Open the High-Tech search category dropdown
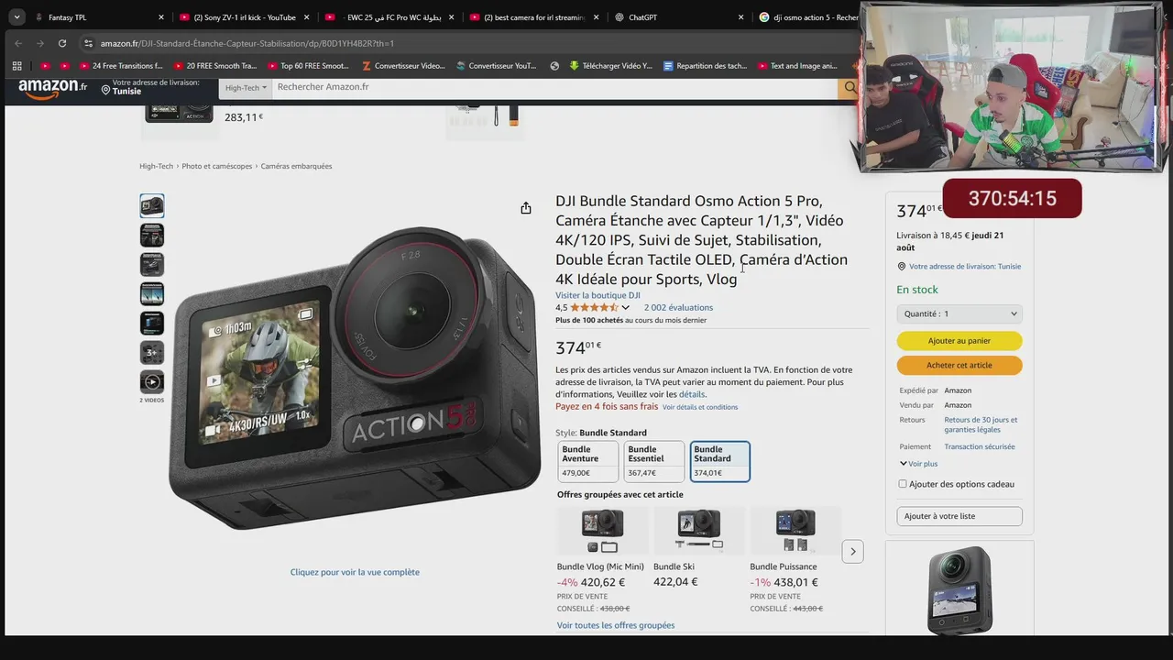Viewport: 1173px width, 660px height. coord(246,87)
